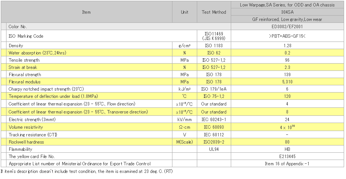346x179 pixels.
Task: Click the 'ISO 75-1,2' test method
Action: click(214, 96)
